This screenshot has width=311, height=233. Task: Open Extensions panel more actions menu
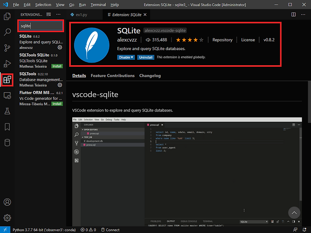tap(58, 14)
